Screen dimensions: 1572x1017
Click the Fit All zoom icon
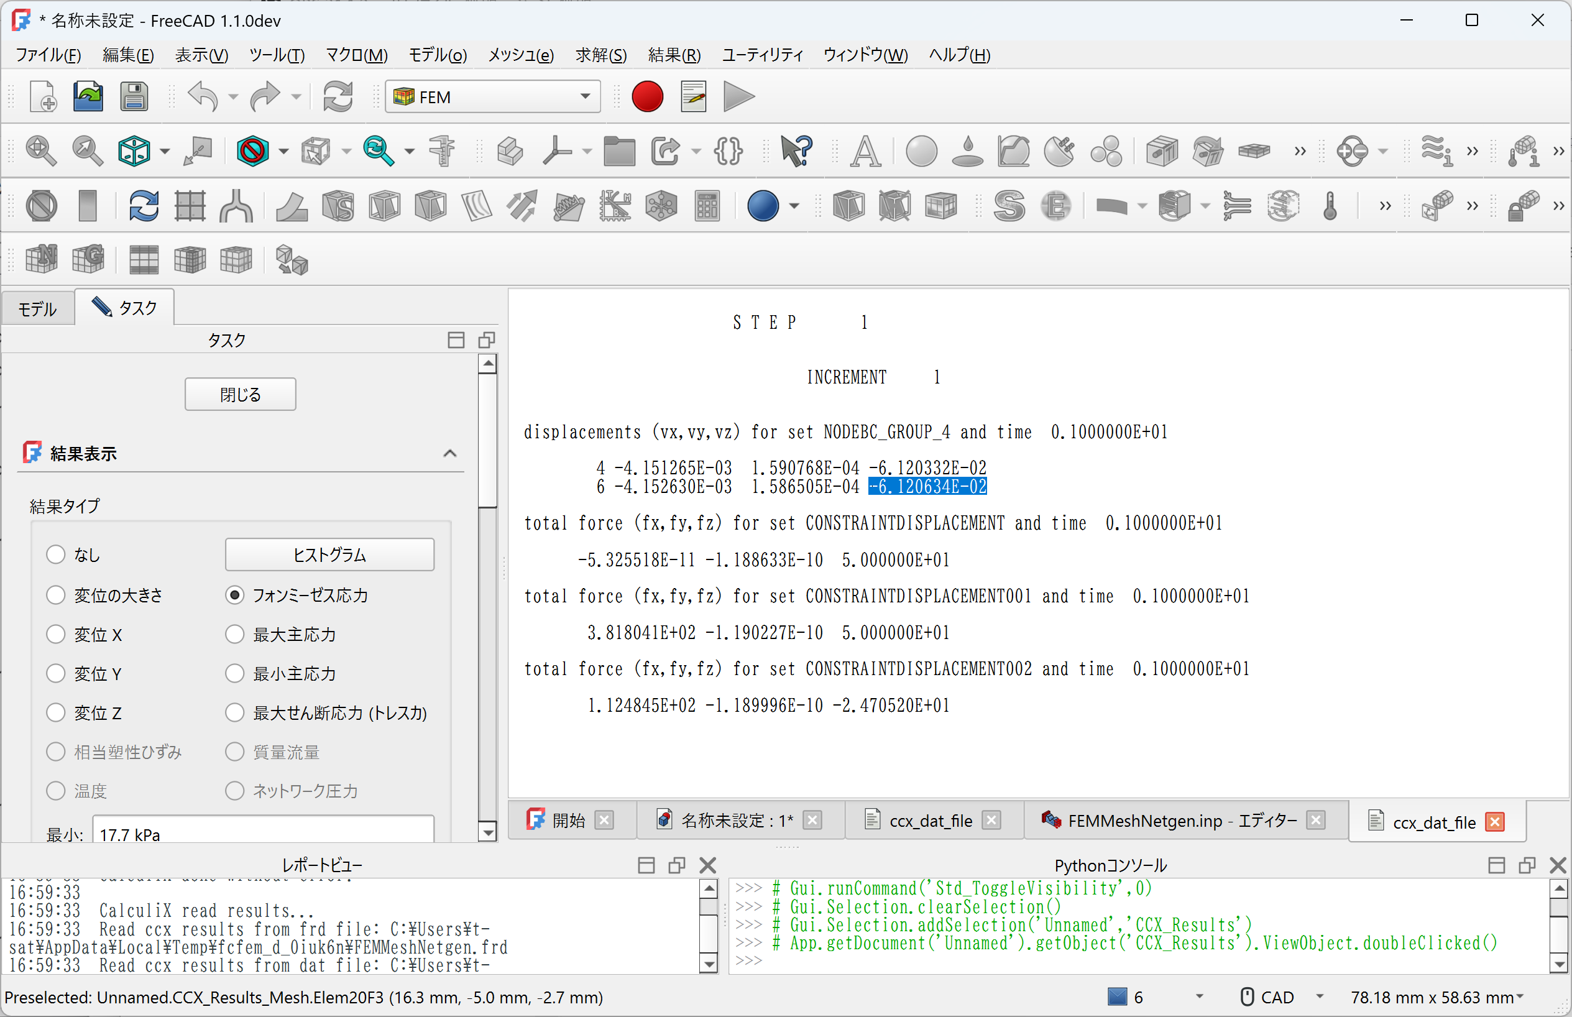(40, 151)
